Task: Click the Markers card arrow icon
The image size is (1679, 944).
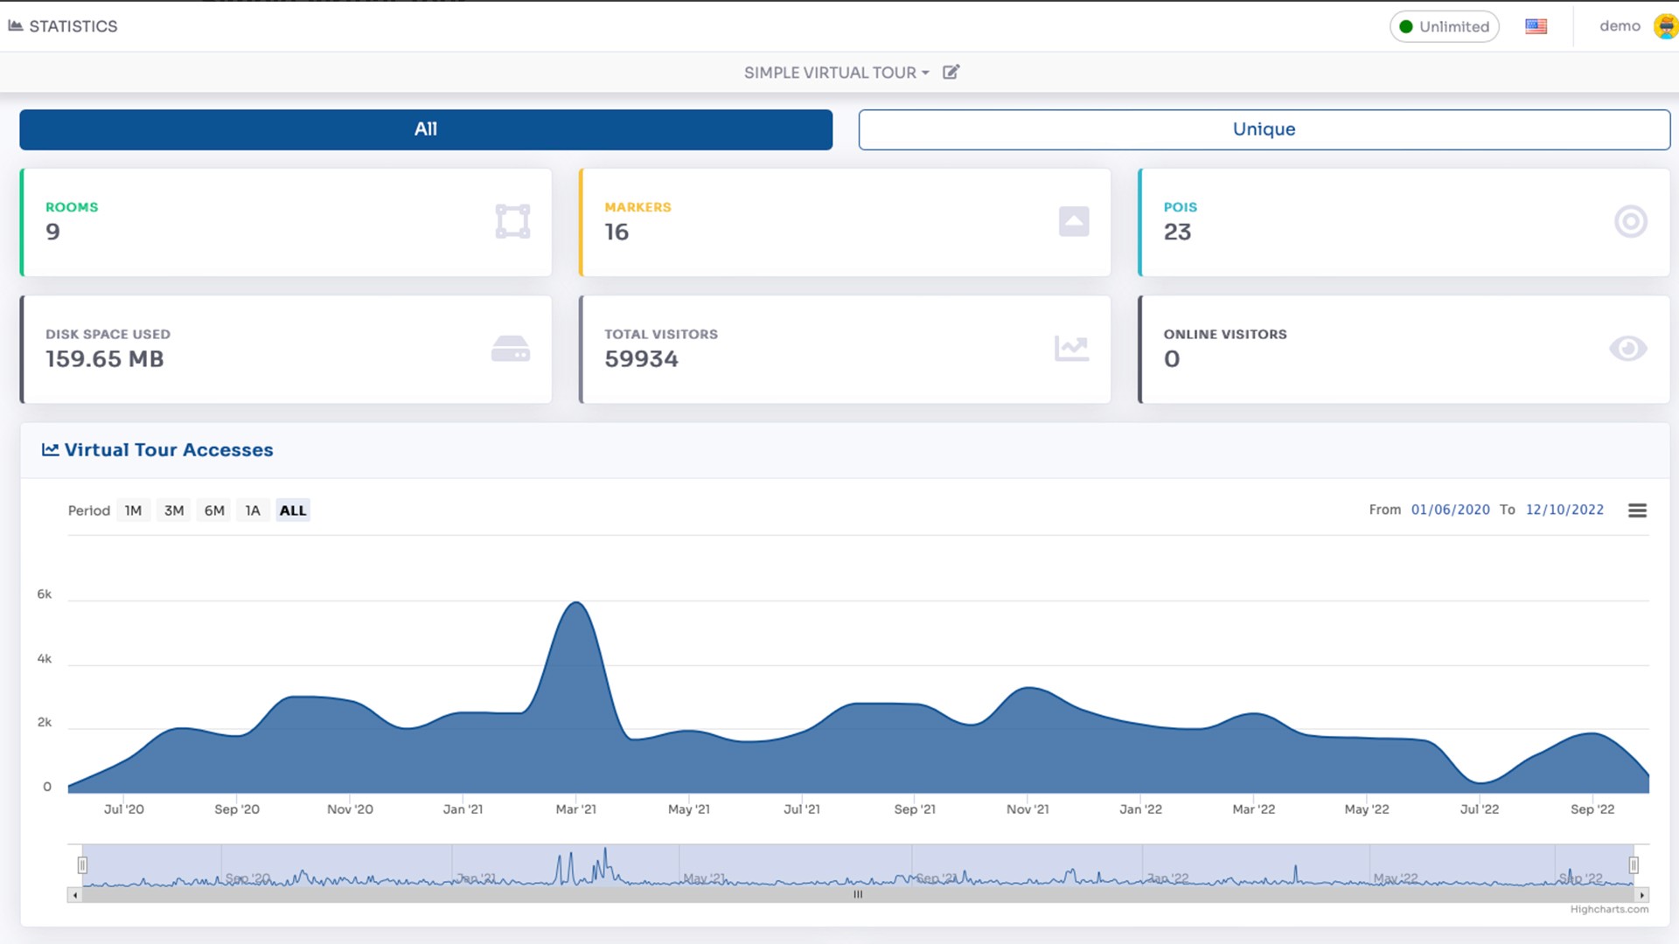Action: click(1074, 221)
